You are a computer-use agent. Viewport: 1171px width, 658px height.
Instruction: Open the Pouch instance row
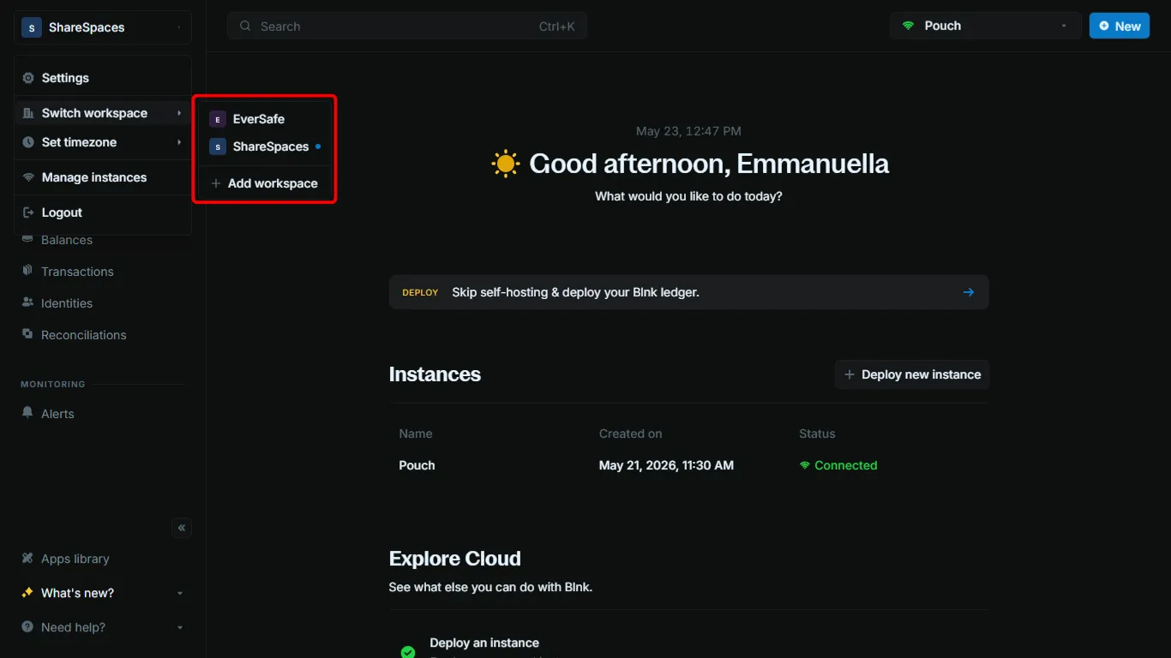tap(688, 465)
